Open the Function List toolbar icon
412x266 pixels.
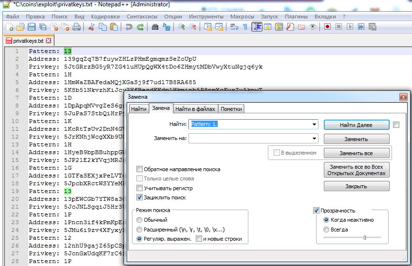point(290,27)
